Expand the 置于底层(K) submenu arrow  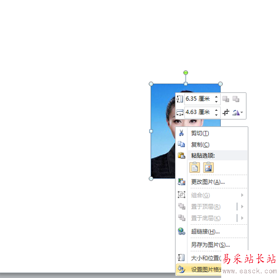click(242, 218)
